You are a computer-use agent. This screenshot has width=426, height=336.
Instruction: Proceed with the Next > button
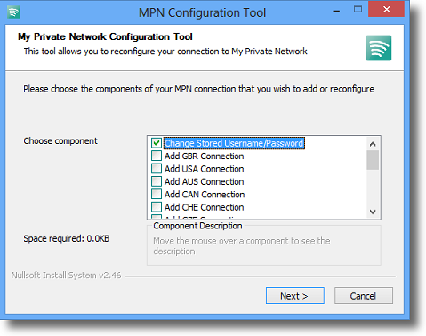click(x=295, y=296)
